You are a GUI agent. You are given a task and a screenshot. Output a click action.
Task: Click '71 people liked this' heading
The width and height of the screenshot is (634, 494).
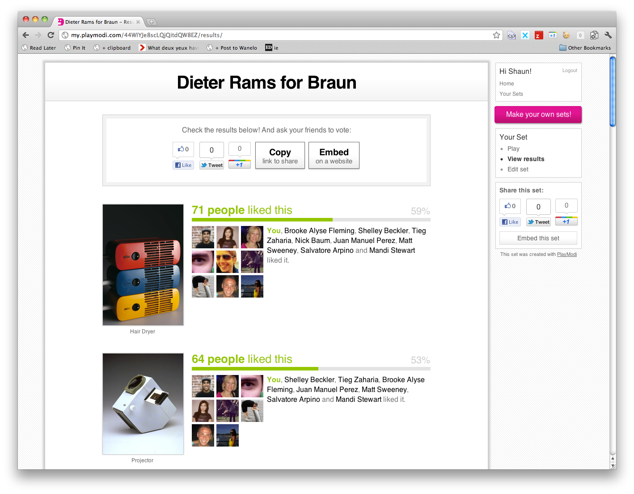click(x=242, y=210)
